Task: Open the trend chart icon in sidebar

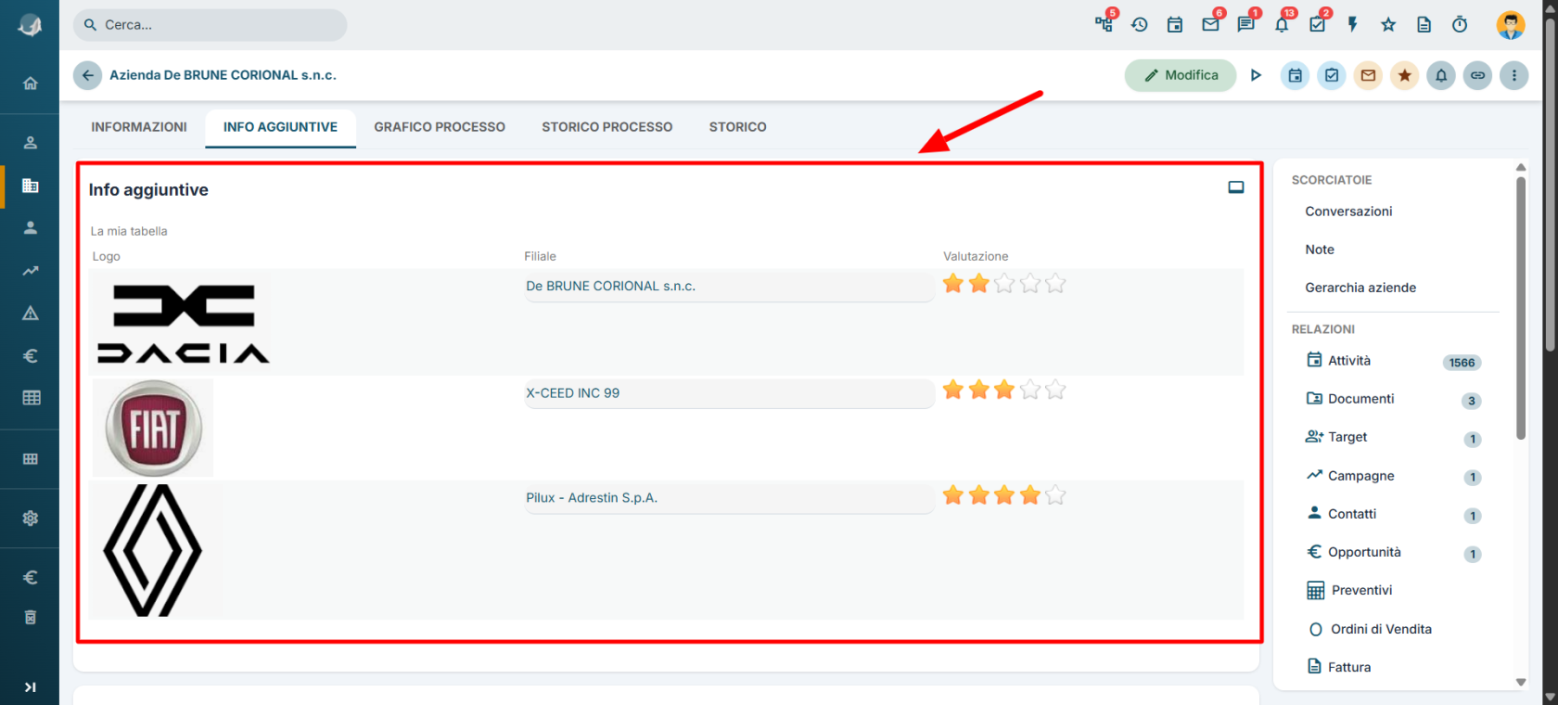Action: [30, 271]
